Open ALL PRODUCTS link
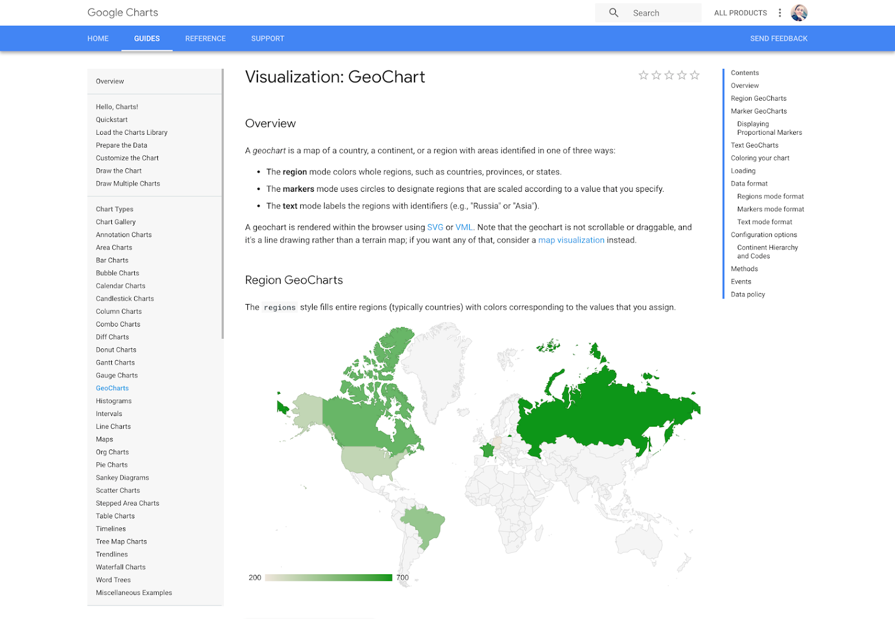This screenshot has width=895, height=619. pyautogui.click(x=740, y=13)
